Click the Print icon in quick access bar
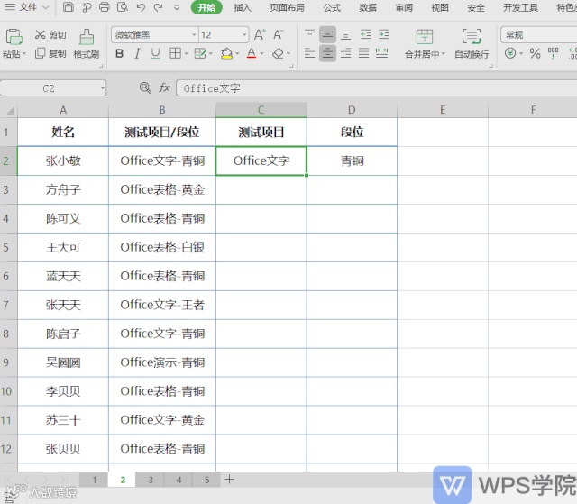577x504 pixels. pyautogui.click(x=105, y=7)
